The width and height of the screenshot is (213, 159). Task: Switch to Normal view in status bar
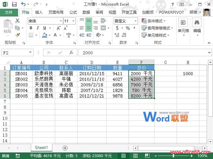pyautogui.click(x=124, y=155)
